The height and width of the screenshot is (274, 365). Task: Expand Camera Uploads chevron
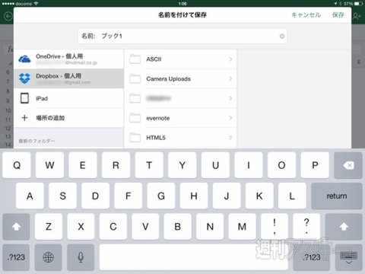[230, 78]
